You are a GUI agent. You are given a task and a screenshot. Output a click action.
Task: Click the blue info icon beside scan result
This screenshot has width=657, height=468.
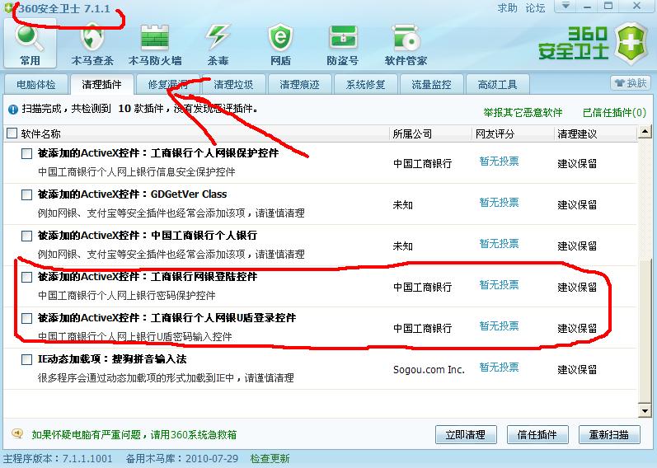pyautogui.click(x=13, y=110)
